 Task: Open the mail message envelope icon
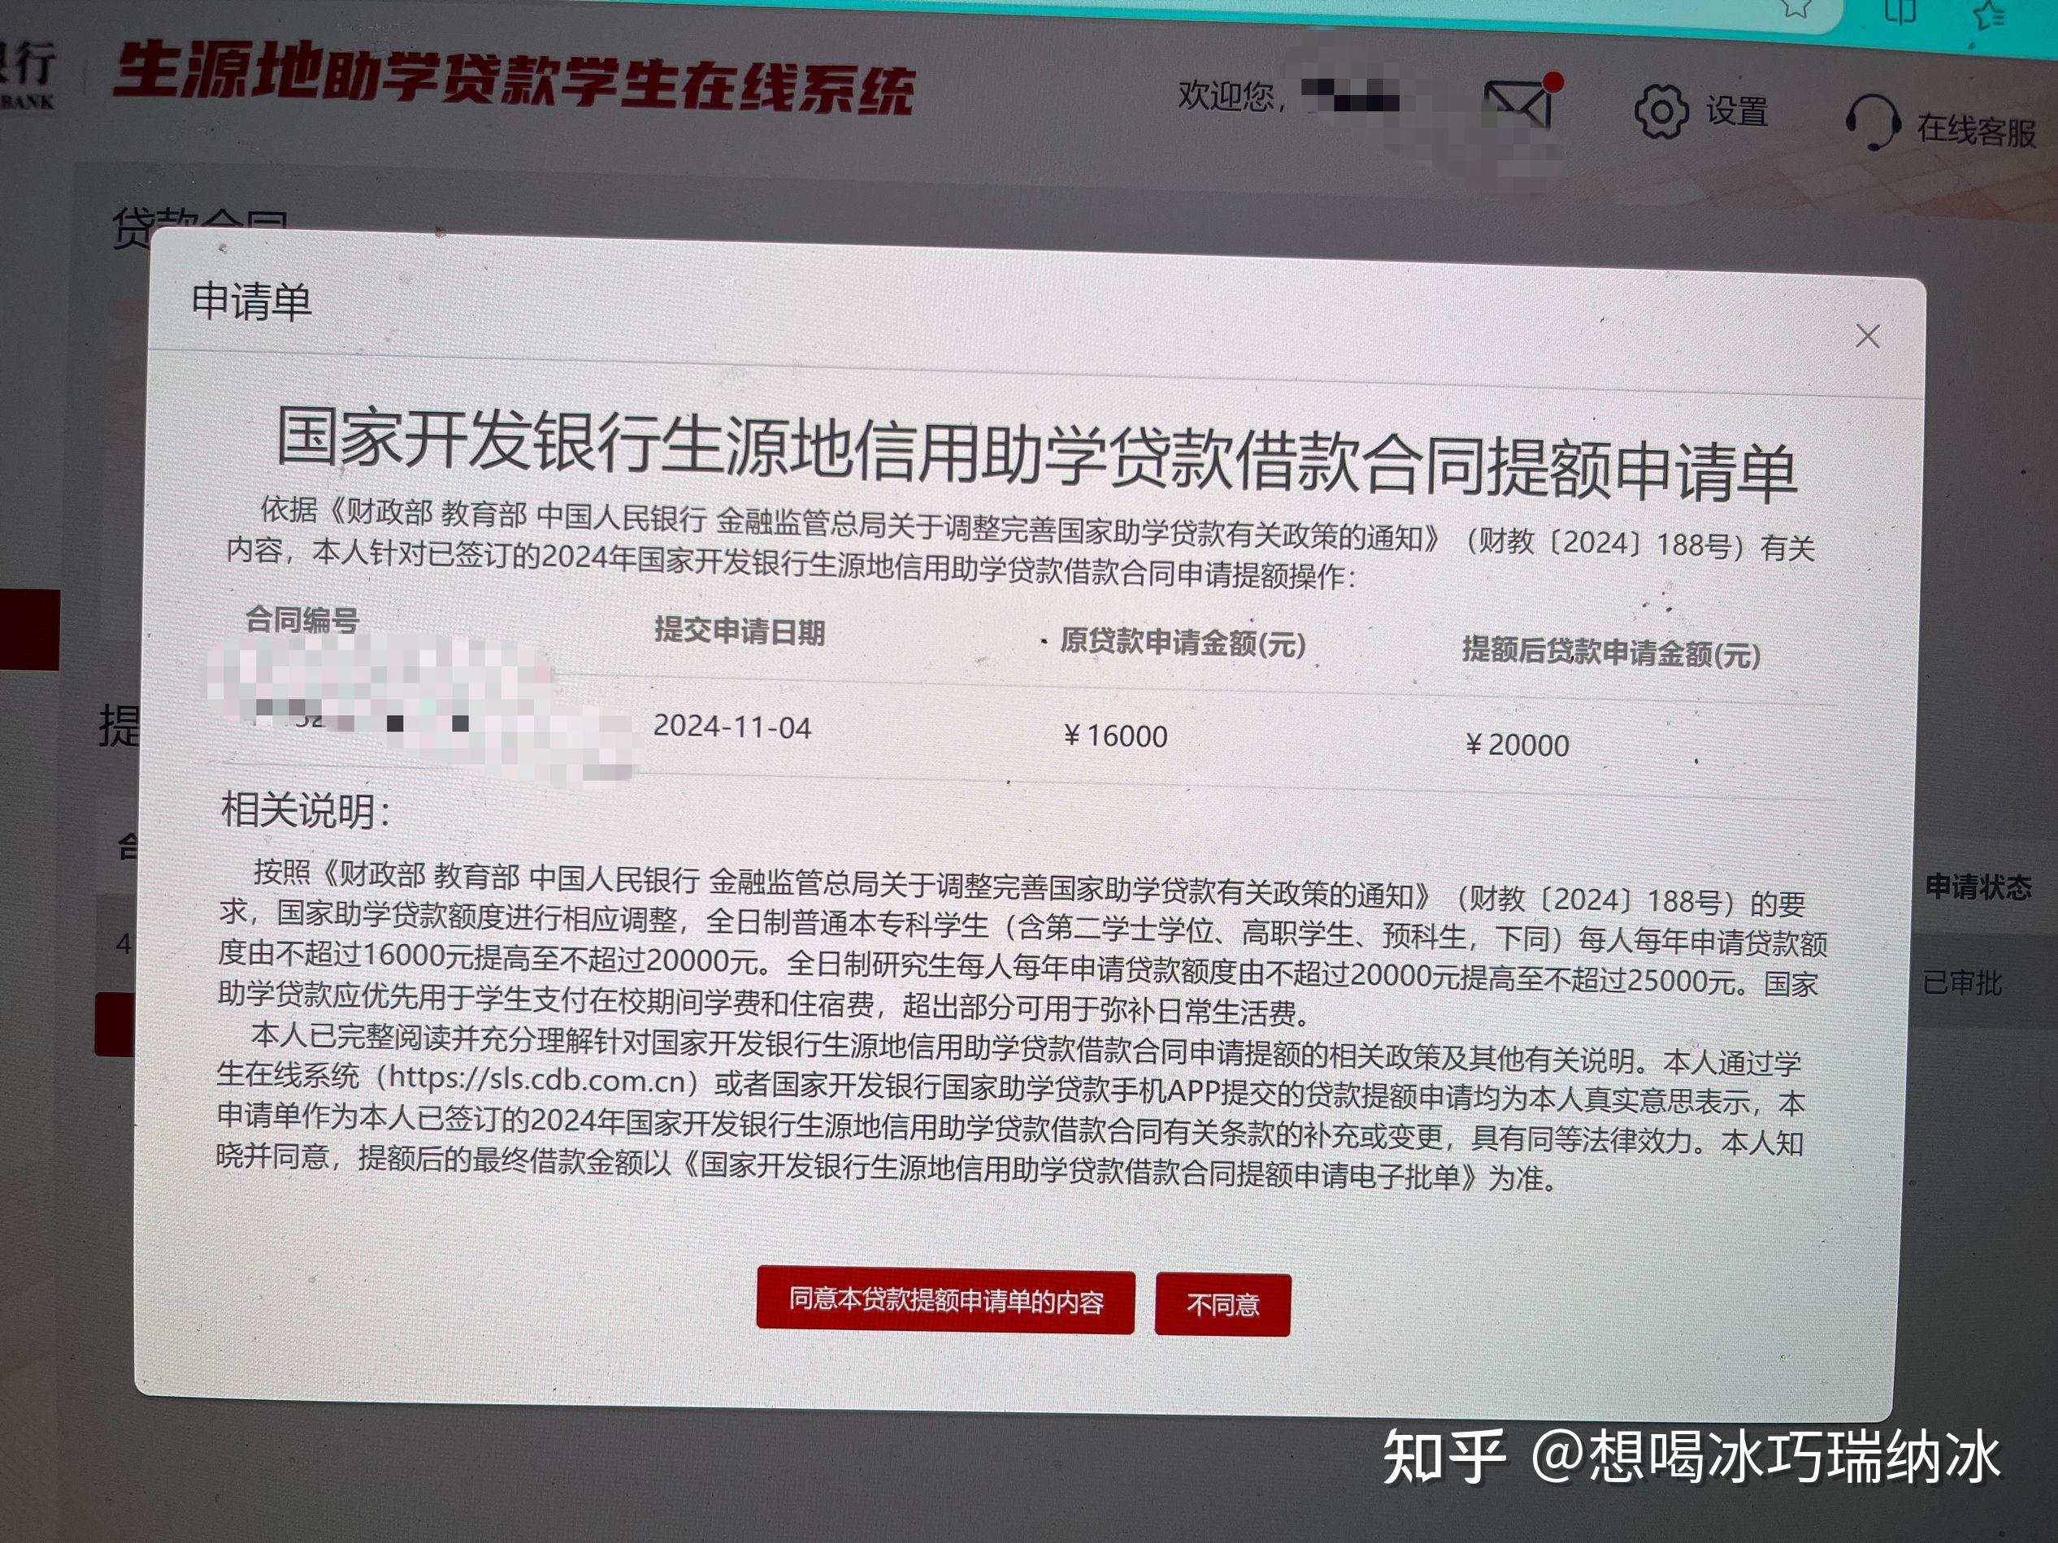pyautogui.click(x=1518, y=104)
